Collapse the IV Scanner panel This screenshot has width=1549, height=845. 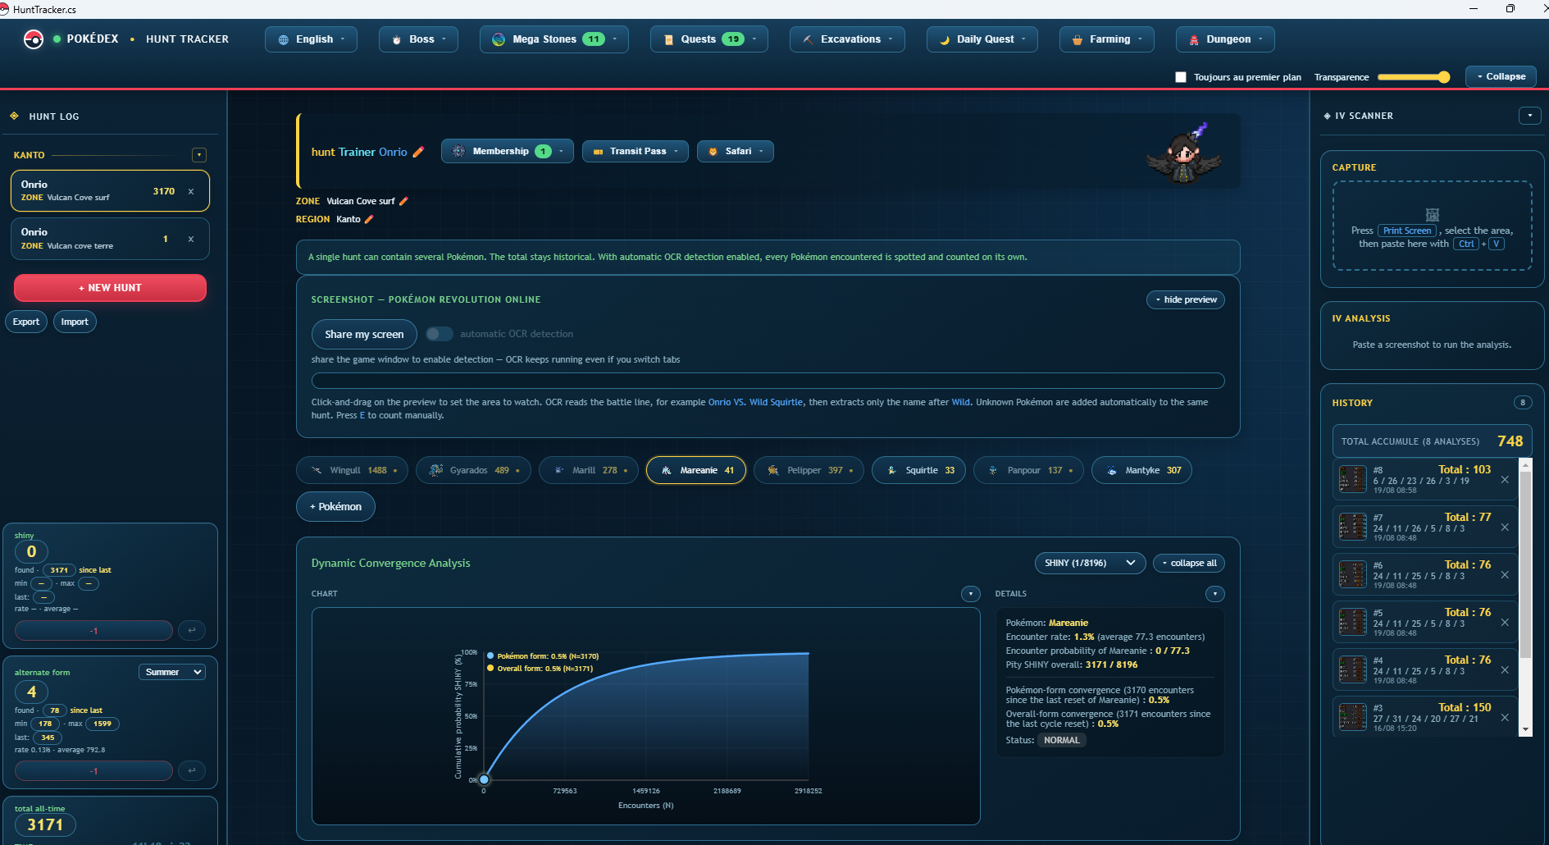point(1529,116)
